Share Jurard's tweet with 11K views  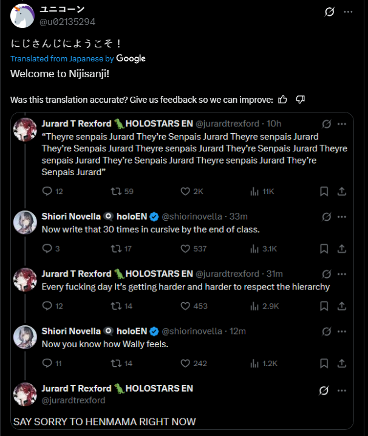tap(341, 191)
